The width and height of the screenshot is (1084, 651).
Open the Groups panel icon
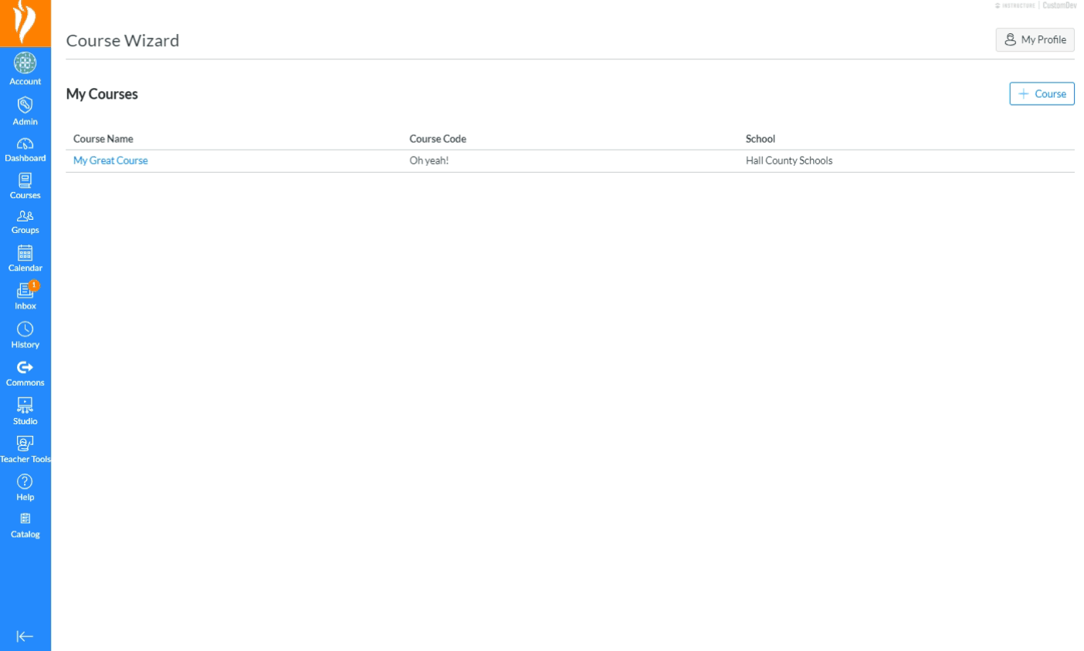point(25,218)
